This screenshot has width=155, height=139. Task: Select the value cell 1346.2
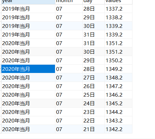coord(118,95)
